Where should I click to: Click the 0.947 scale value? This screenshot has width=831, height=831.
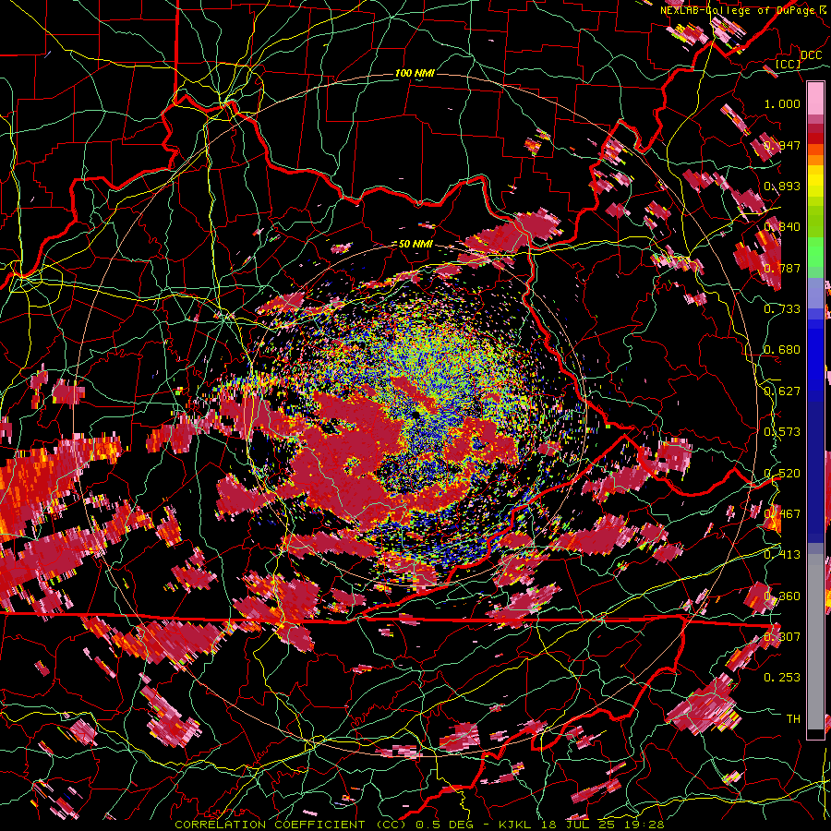[x=782, y=145]
